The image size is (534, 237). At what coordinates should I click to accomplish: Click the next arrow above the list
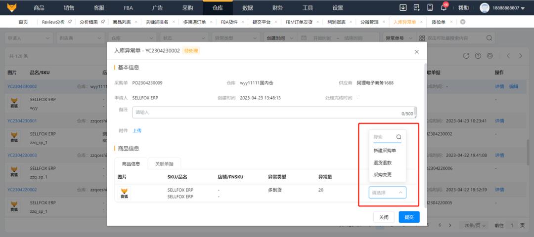click(520, 56)
